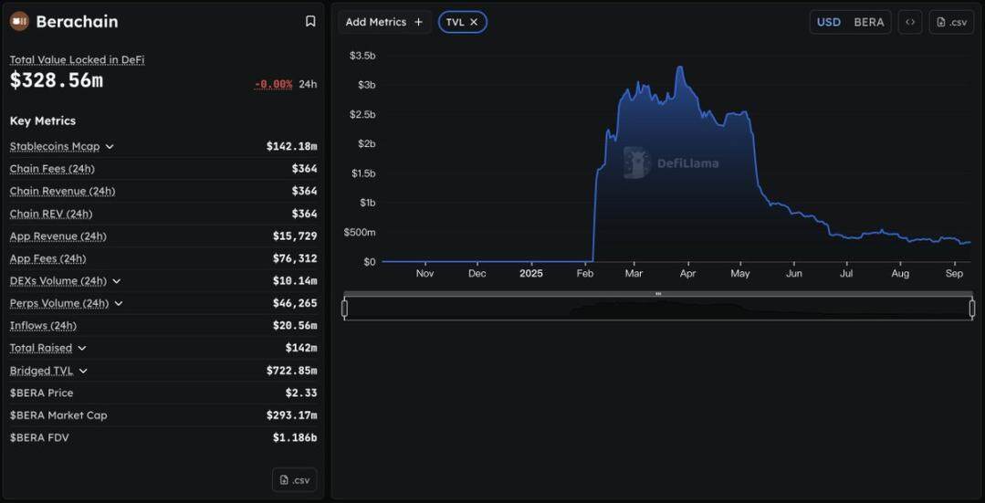Expand the Perps Volume (24h) row
The image size is (985, 503).
pyautogui.click(x=119, y=303)
